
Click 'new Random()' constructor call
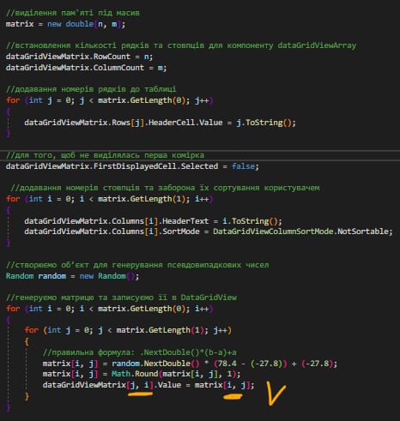click(x=107, y=276)
